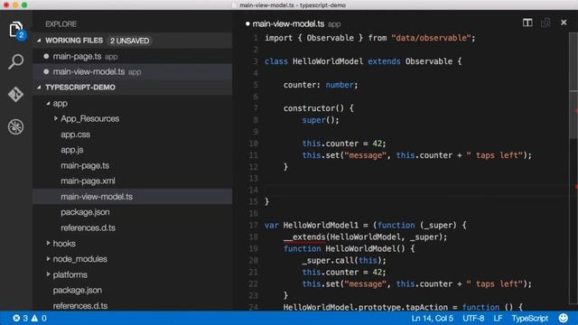578x325 pixels.
Task: Click the EXPLORE panel heading
Action: (61, 24)
